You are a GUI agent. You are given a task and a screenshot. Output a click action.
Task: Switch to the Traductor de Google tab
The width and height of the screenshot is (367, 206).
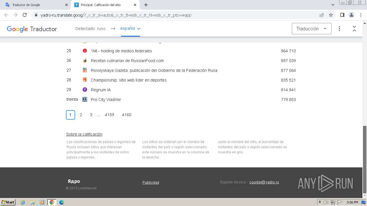(x=36, y=5)
